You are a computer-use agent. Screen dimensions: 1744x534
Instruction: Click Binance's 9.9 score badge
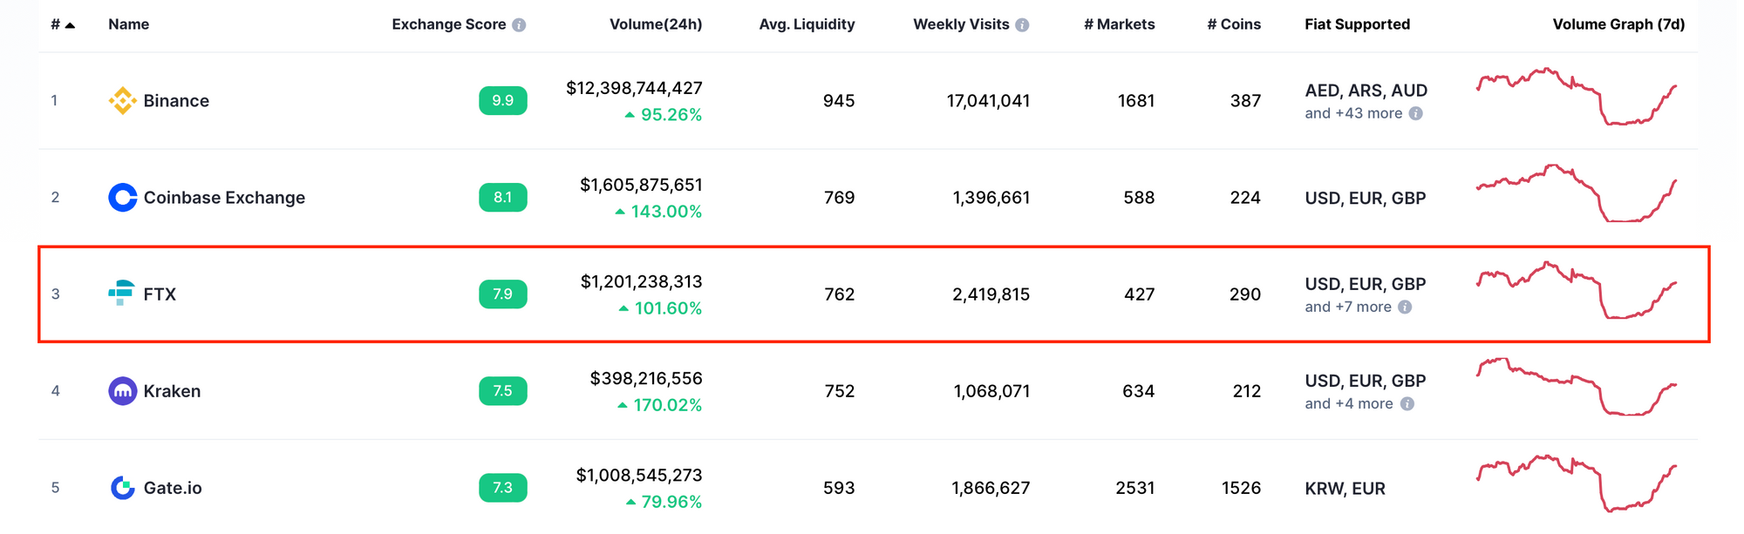[x=503, y=100]
